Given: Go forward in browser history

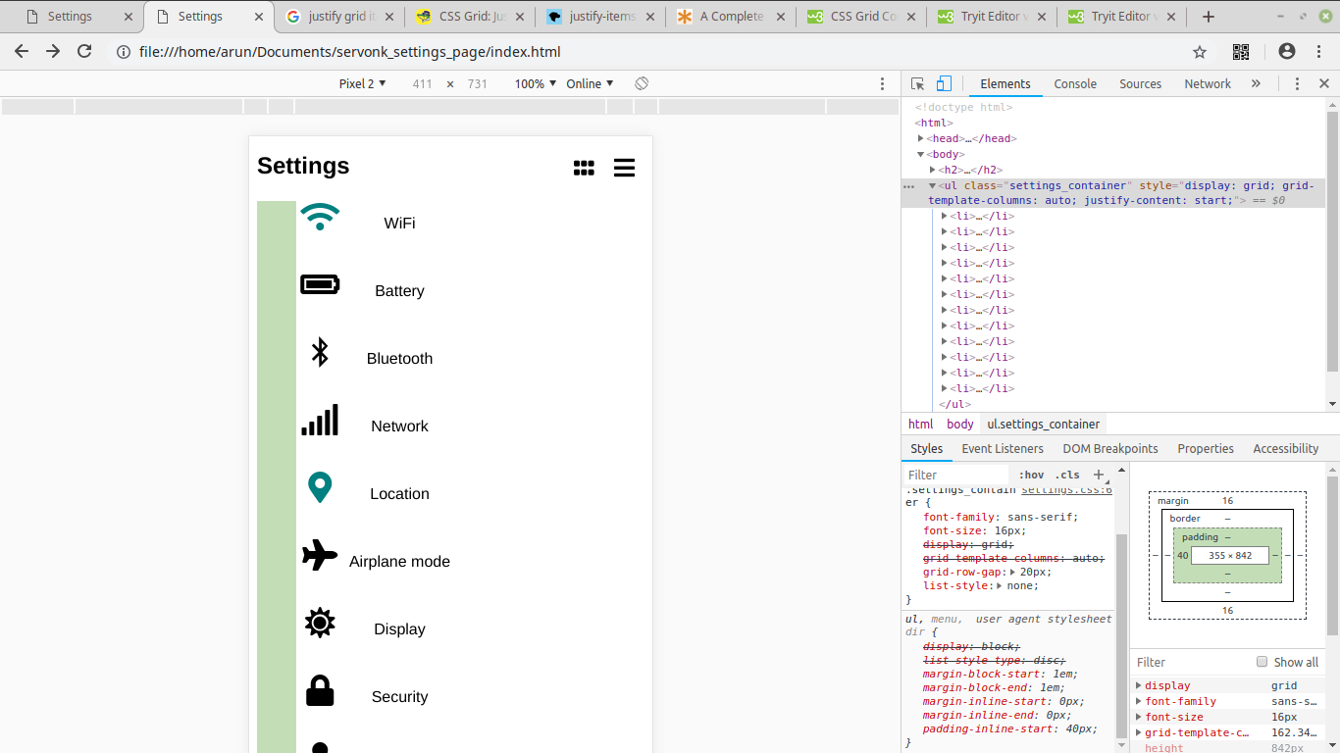Looking at the screenshot, I should click(53, 52).
